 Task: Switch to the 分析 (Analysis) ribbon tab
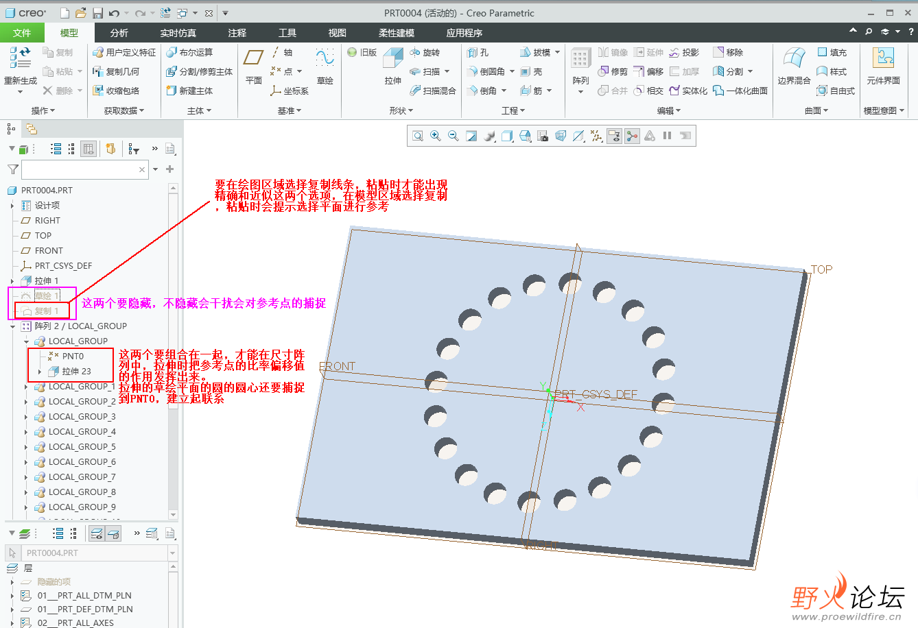(119, 32)
